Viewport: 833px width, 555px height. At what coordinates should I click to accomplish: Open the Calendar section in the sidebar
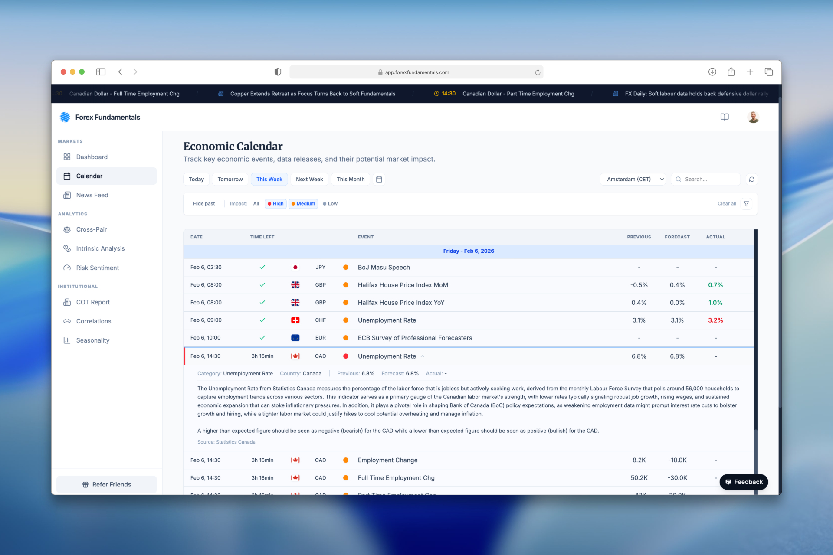coord(89,176)
